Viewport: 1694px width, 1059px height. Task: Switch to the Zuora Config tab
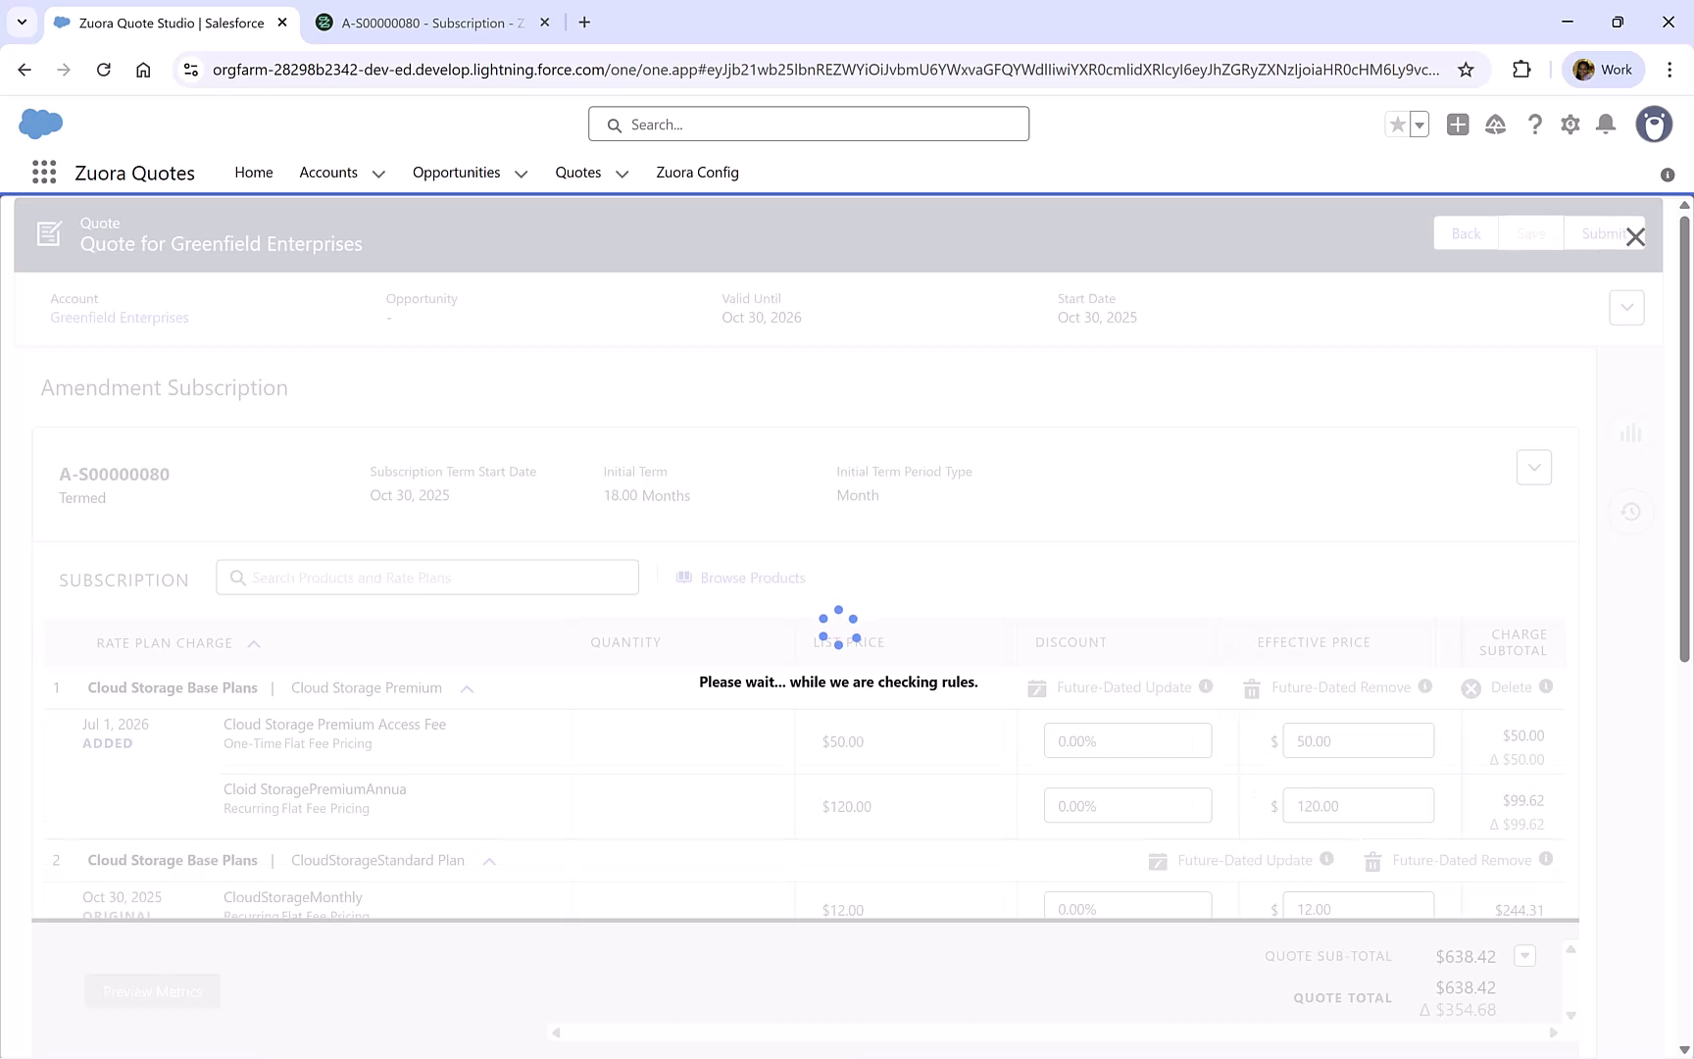697,173
